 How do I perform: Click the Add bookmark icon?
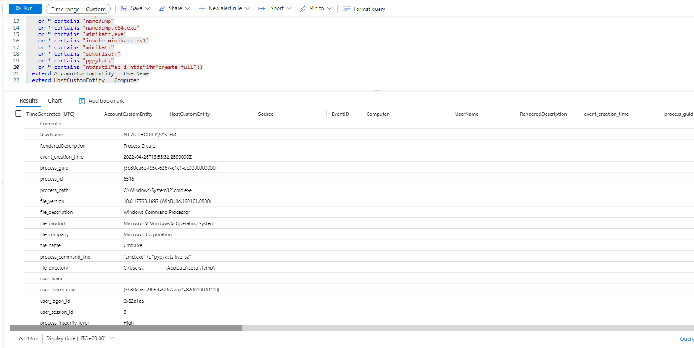[x=82, y=101]
